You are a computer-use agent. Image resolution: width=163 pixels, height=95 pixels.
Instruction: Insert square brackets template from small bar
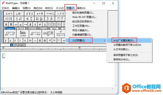(54, 24)
